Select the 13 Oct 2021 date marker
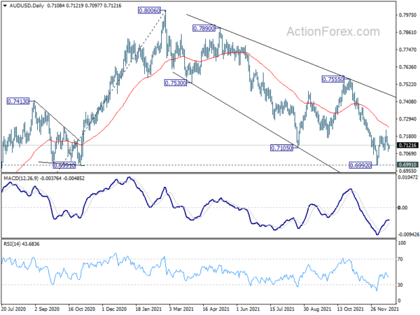Screen dimensions: 420x315 (x=350, y=309)
